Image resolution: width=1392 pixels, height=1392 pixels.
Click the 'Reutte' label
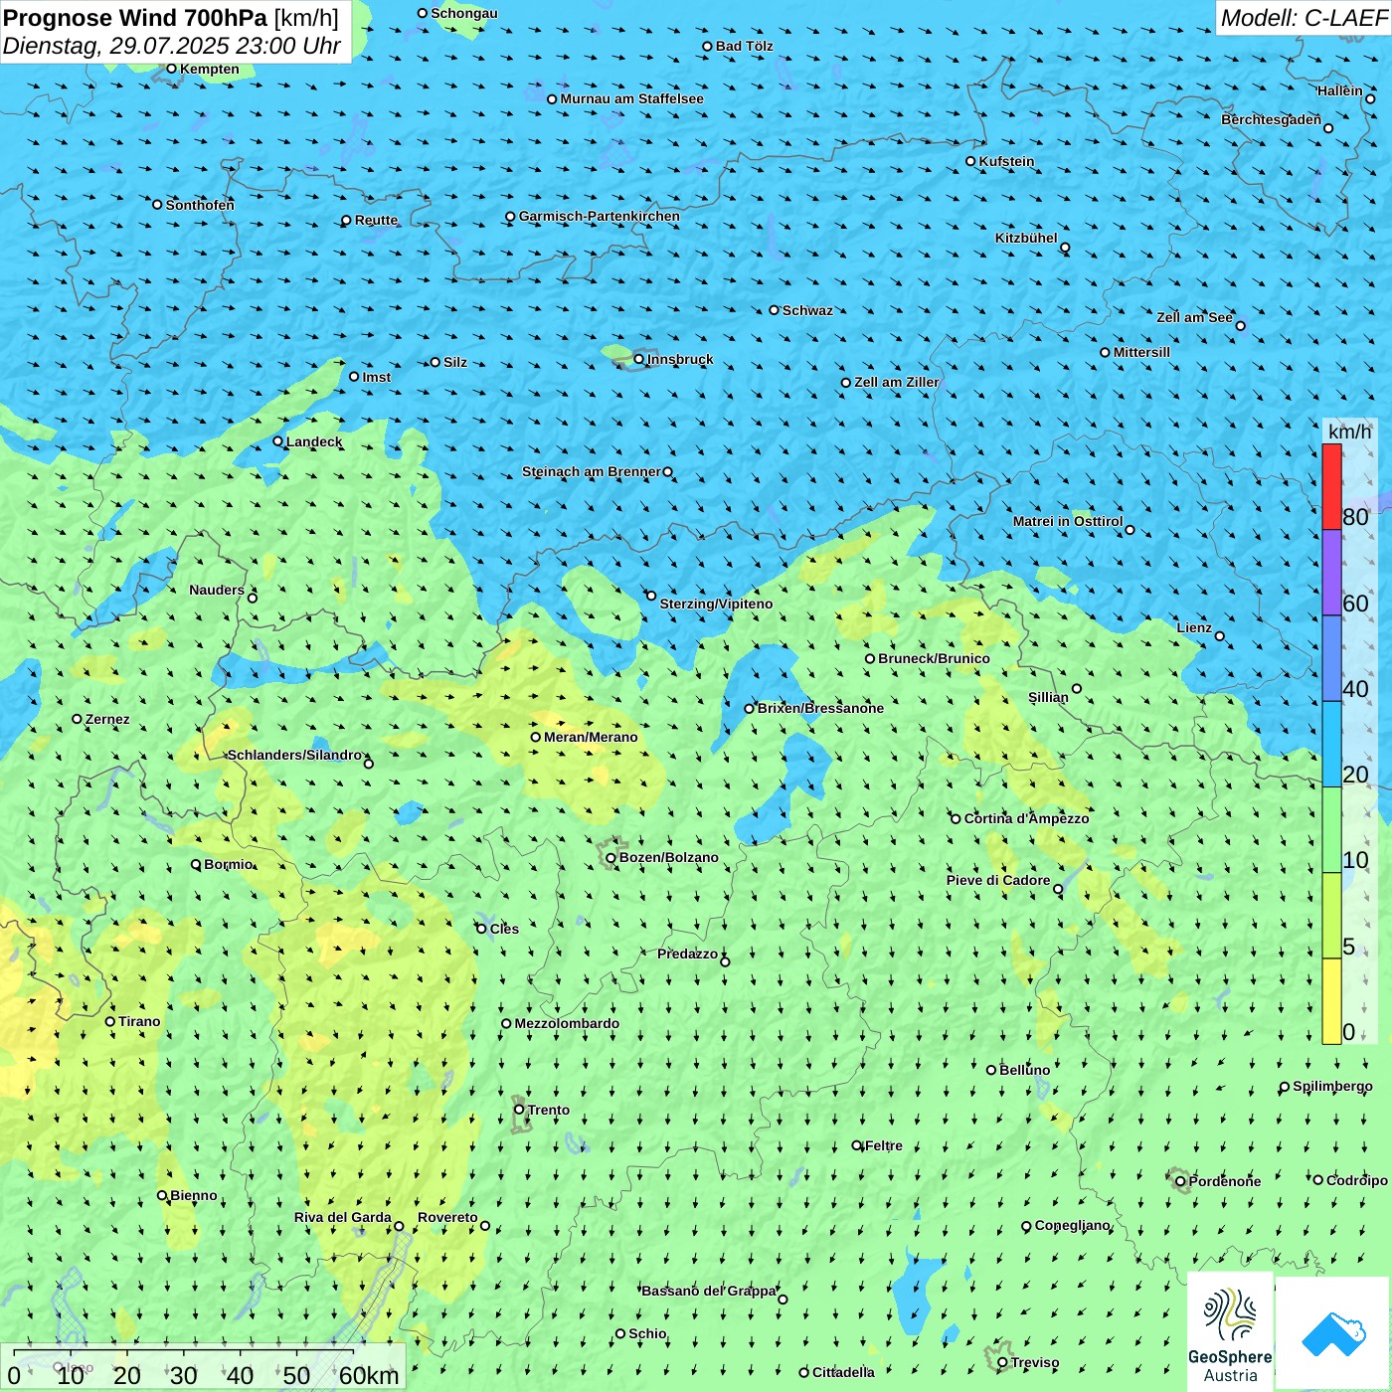(377, 220)
